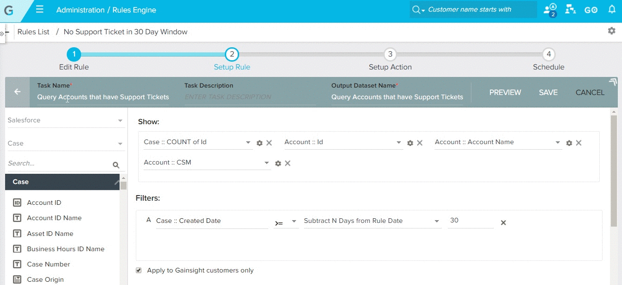Delete the Created Date filter row
Viewport: 622px width, 285px height.
click(503, 223)
